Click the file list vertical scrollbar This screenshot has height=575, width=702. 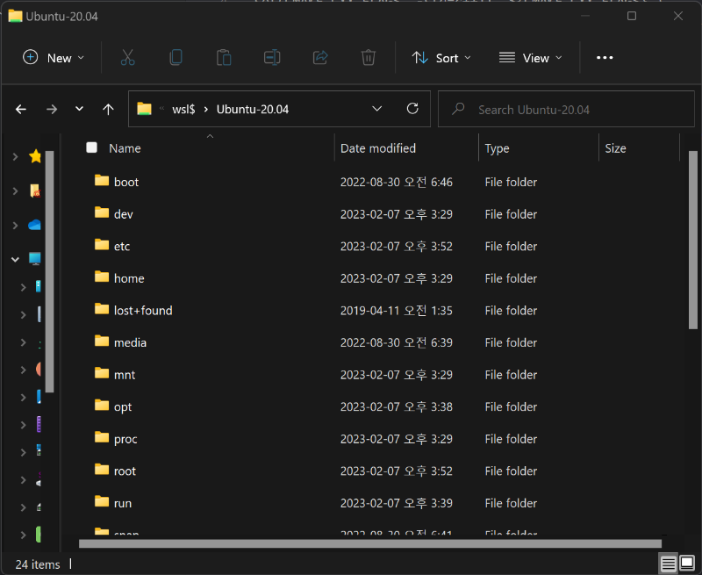tap(693, 240)
